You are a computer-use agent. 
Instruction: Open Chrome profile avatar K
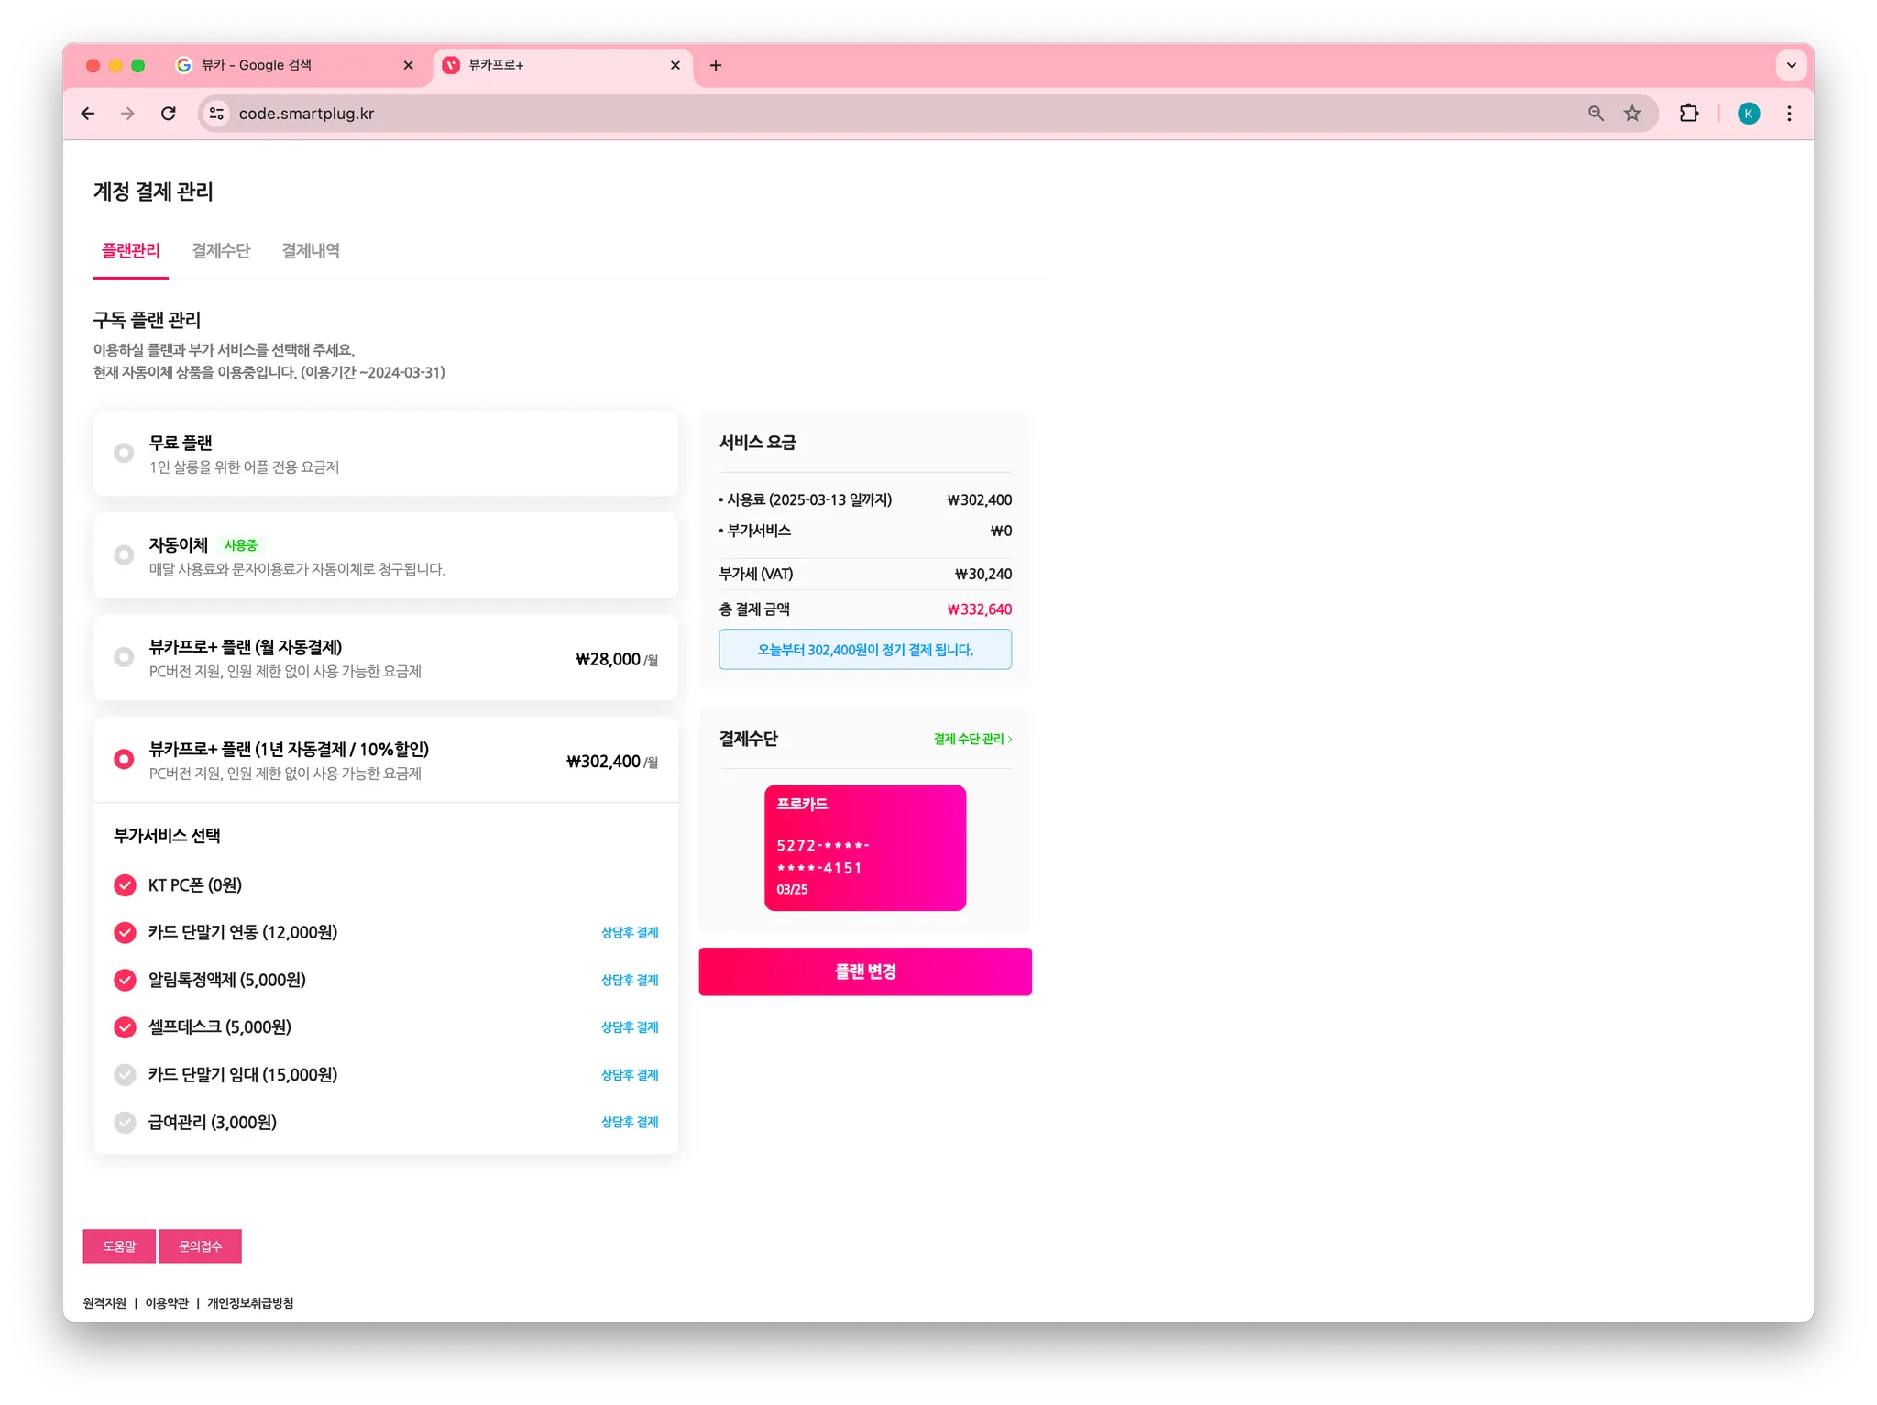coord(1749,114)
